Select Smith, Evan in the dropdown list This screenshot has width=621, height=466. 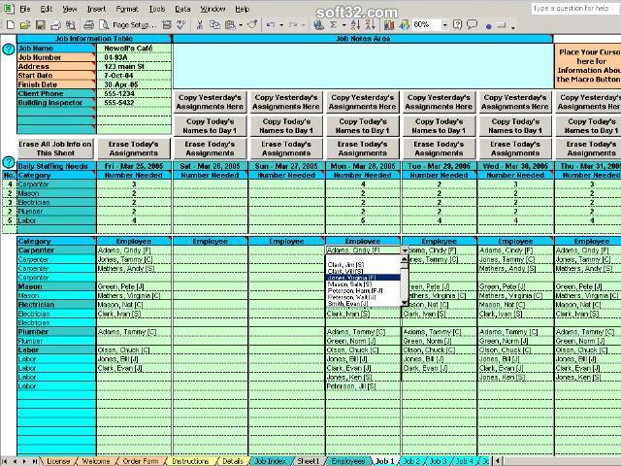[363, 304]
